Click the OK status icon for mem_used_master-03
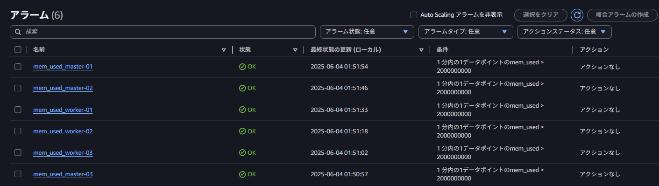The image size is (659, 186). pyautogui.click(x=242, y=174)
